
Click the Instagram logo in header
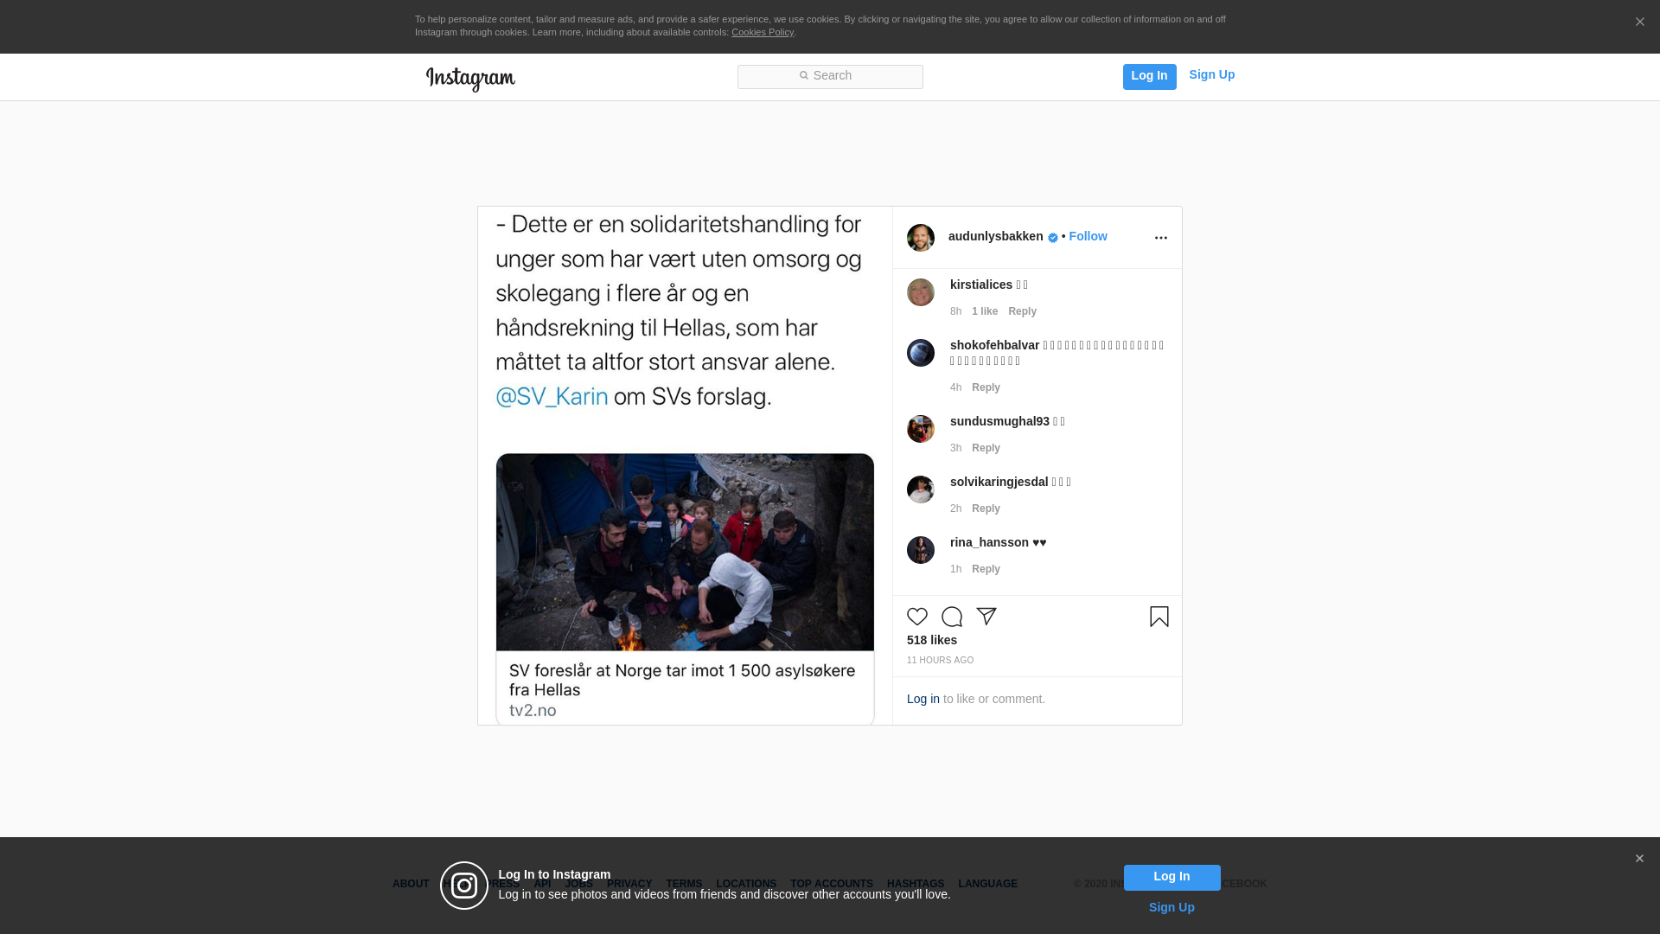[x=470, y=79]
